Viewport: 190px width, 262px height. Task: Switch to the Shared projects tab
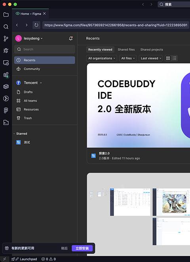(x=152, y=50)
